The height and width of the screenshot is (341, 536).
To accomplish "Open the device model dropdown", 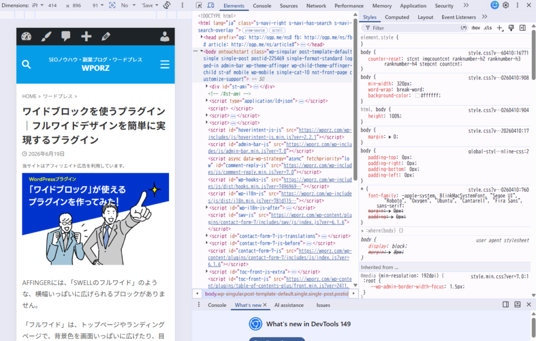I will click(37, 5).
